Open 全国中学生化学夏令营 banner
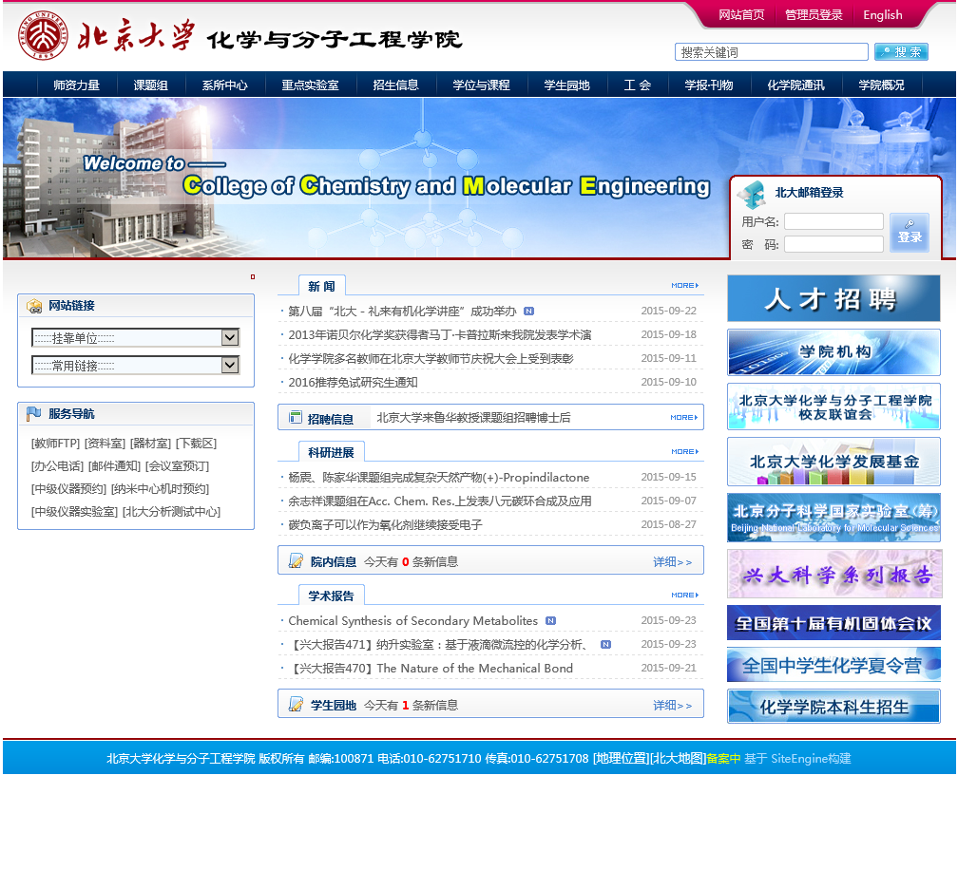Screen dimensions: 958x870 coord(833,664)
